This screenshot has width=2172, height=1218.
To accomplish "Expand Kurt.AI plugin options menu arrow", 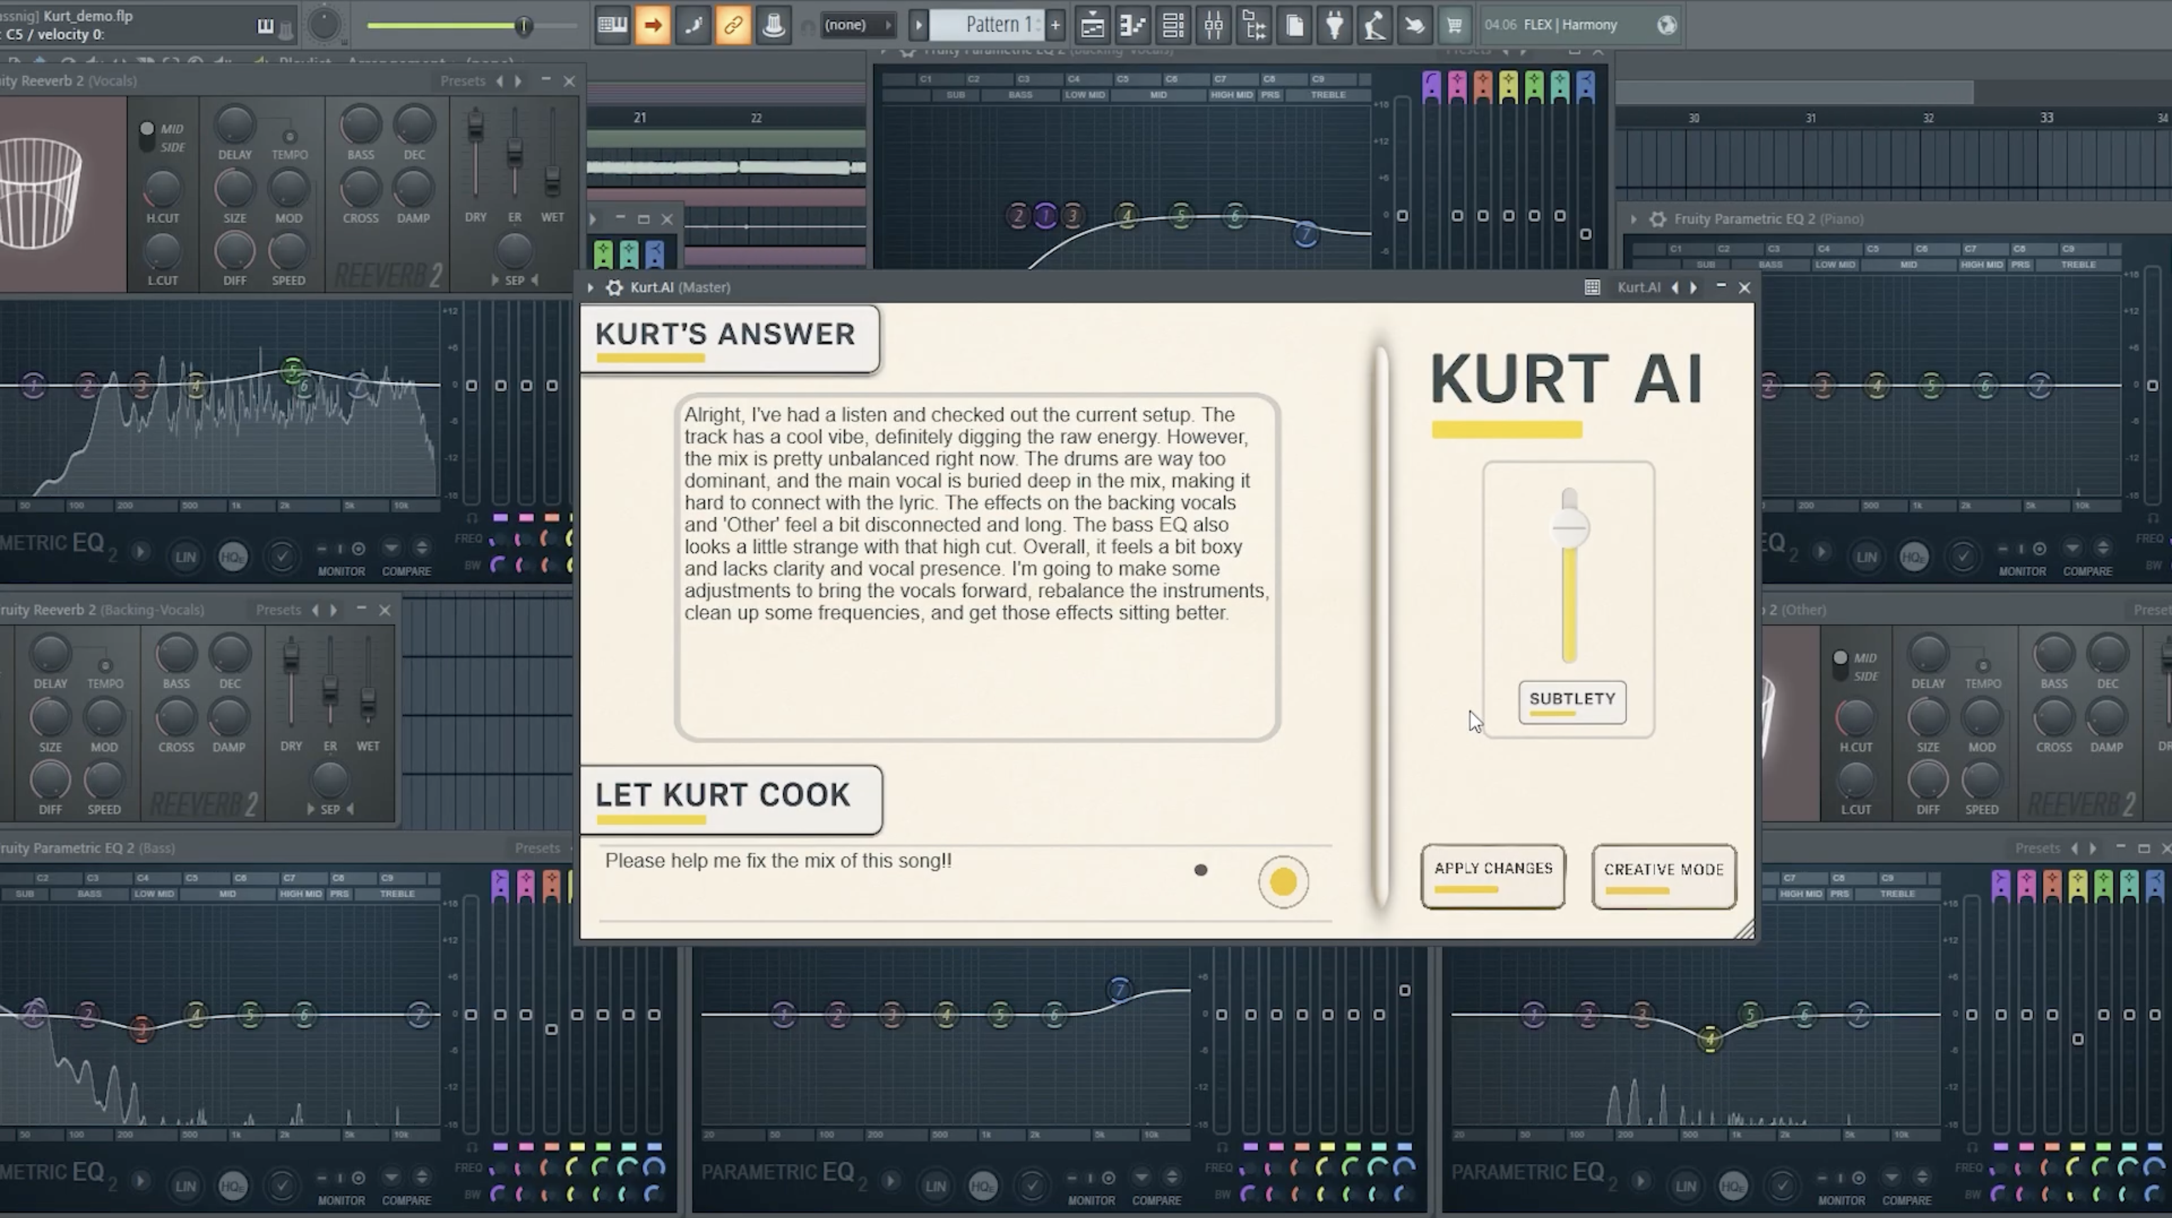I will click(x=590, y=287).
